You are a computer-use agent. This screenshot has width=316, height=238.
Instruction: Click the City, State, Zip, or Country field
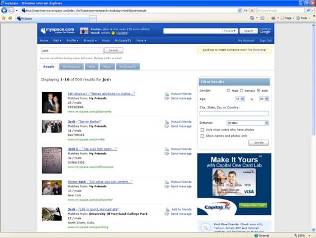pos(234,114)
